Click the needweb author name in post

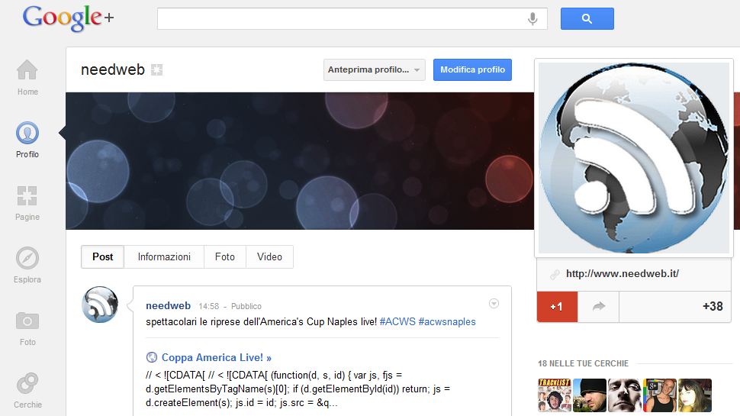point(168,305)
